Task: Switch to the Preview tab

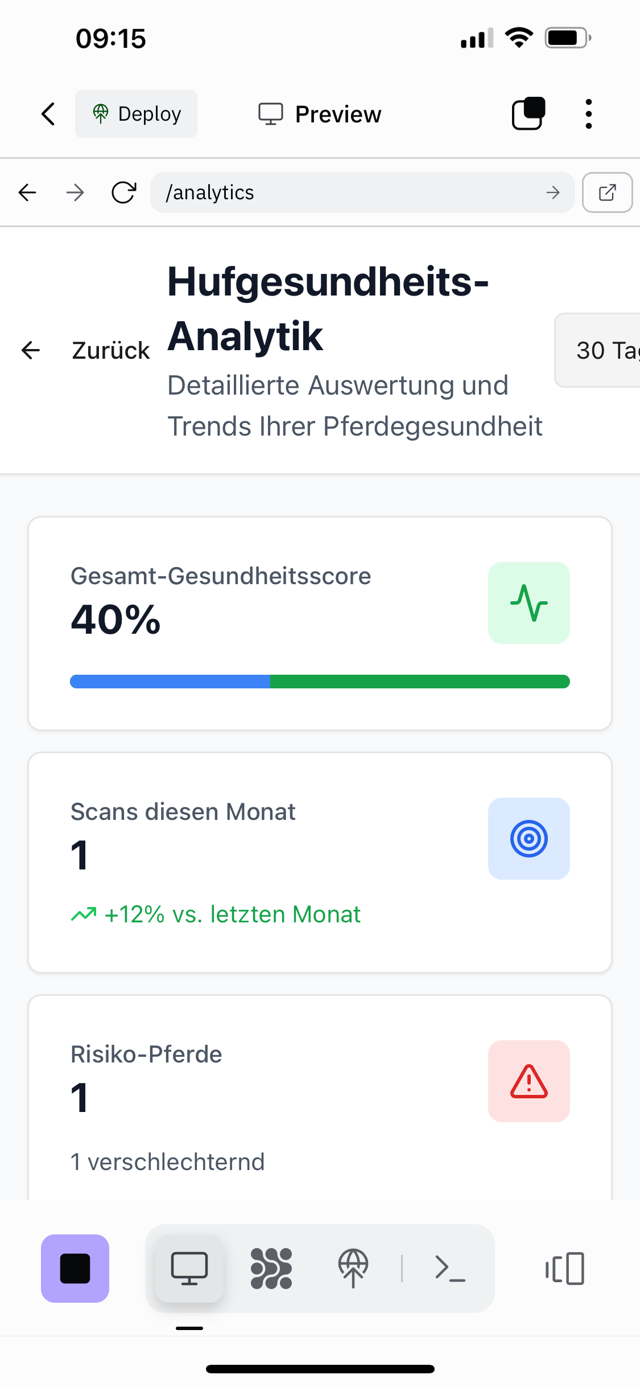Action: 320,114
